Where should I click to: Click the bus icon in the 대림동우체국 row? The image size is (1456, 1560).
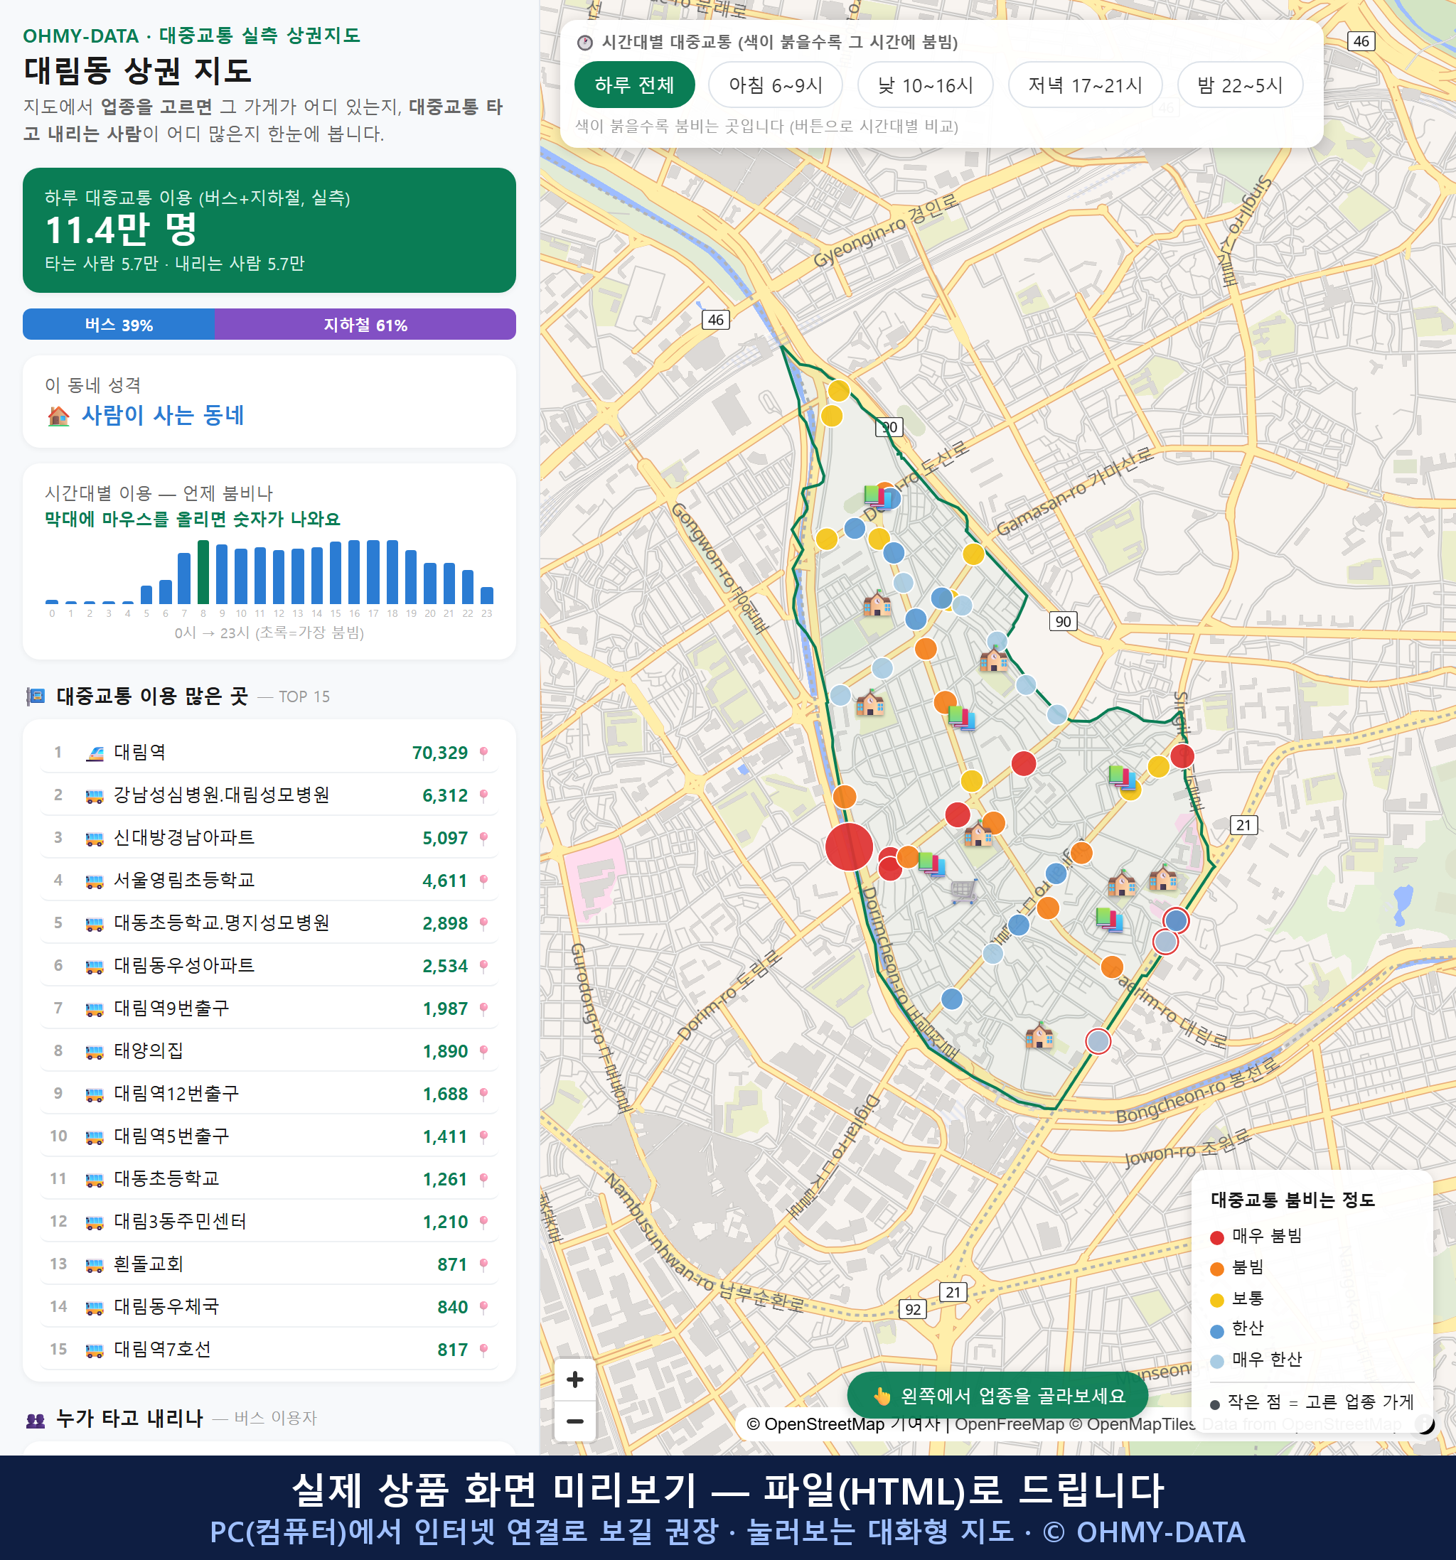[94, 1307]
